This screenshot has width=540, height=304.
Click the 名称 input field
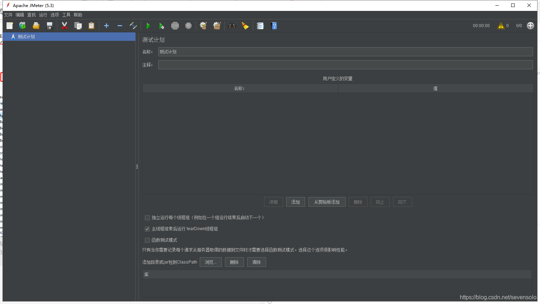pyautogui.click(x=345, y=52)
